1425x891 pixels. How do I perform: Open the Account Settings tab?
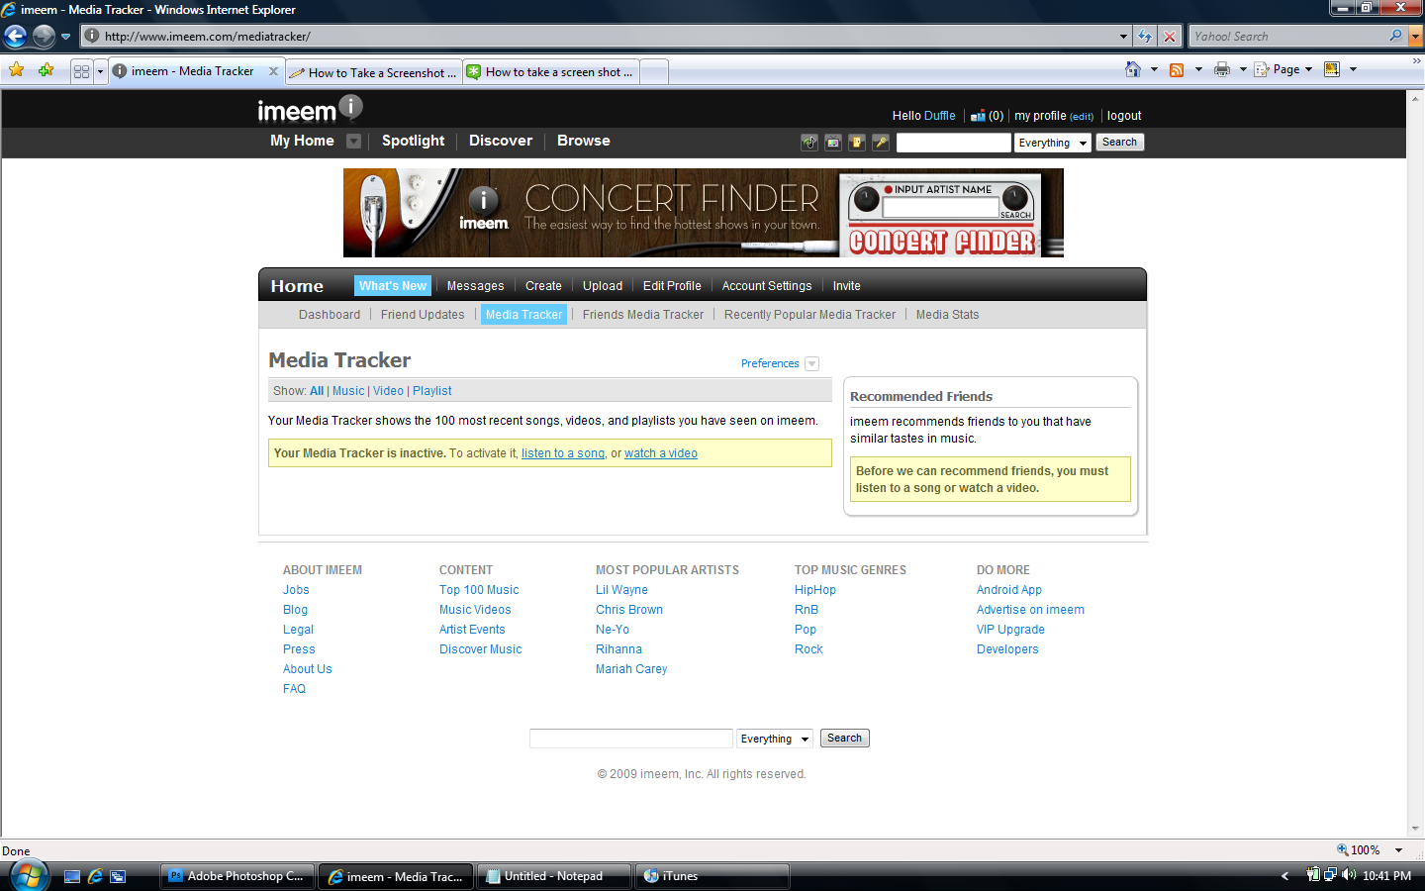(767, 286)
